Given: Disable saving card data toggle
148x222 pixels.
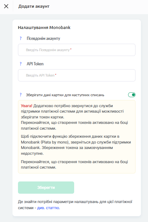Looking at the screenshot, I should pyautogui.click(x=132, y=95).
